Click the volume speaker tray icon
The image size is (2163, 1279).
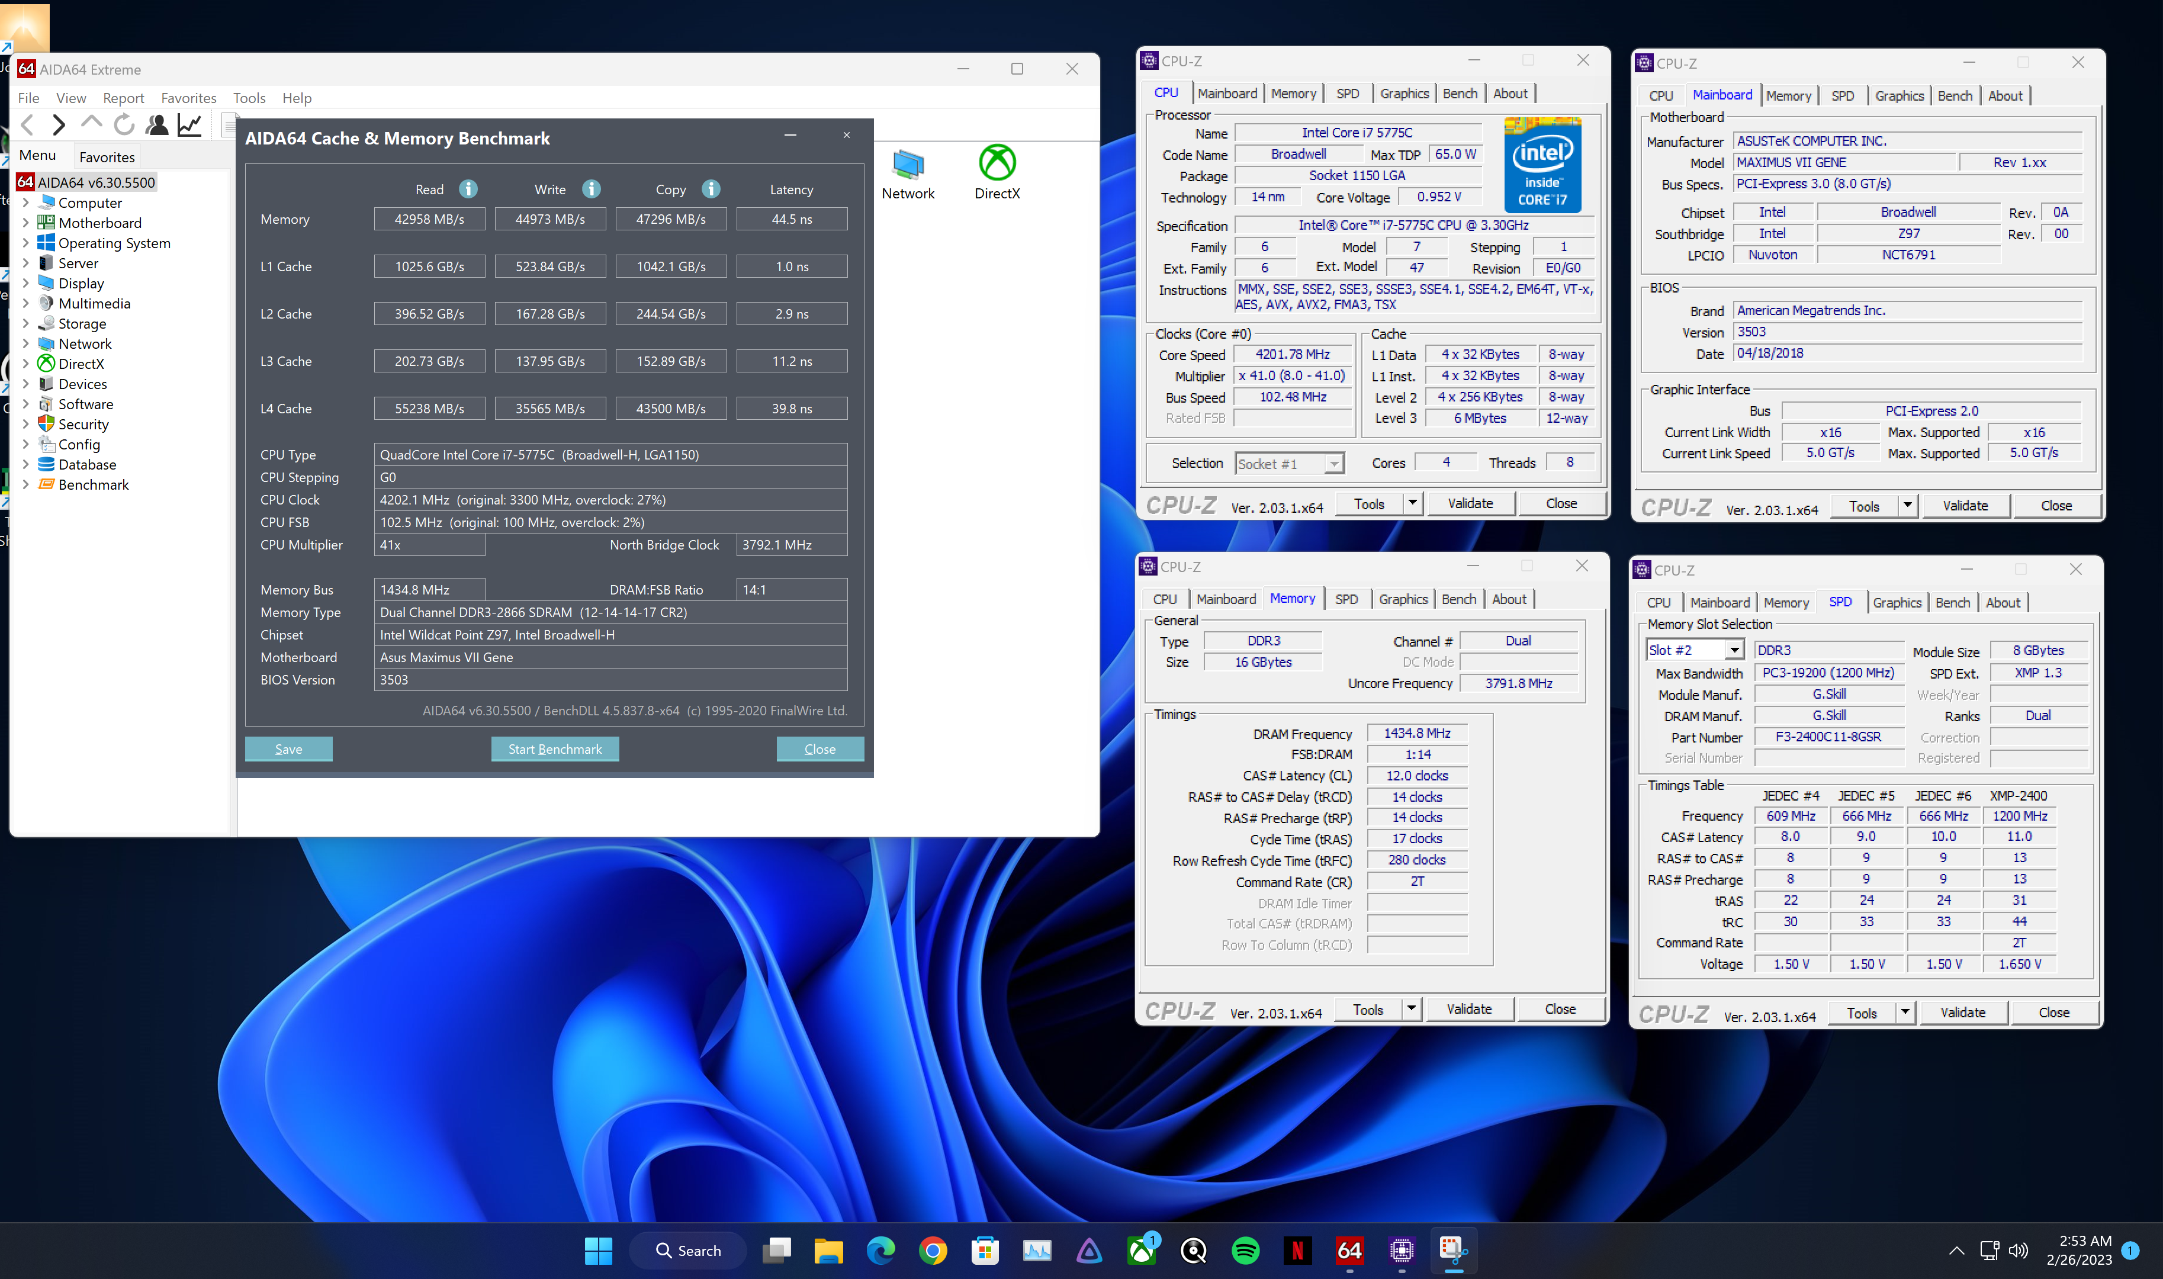pyautogui.click(x=2017, y=1251)
